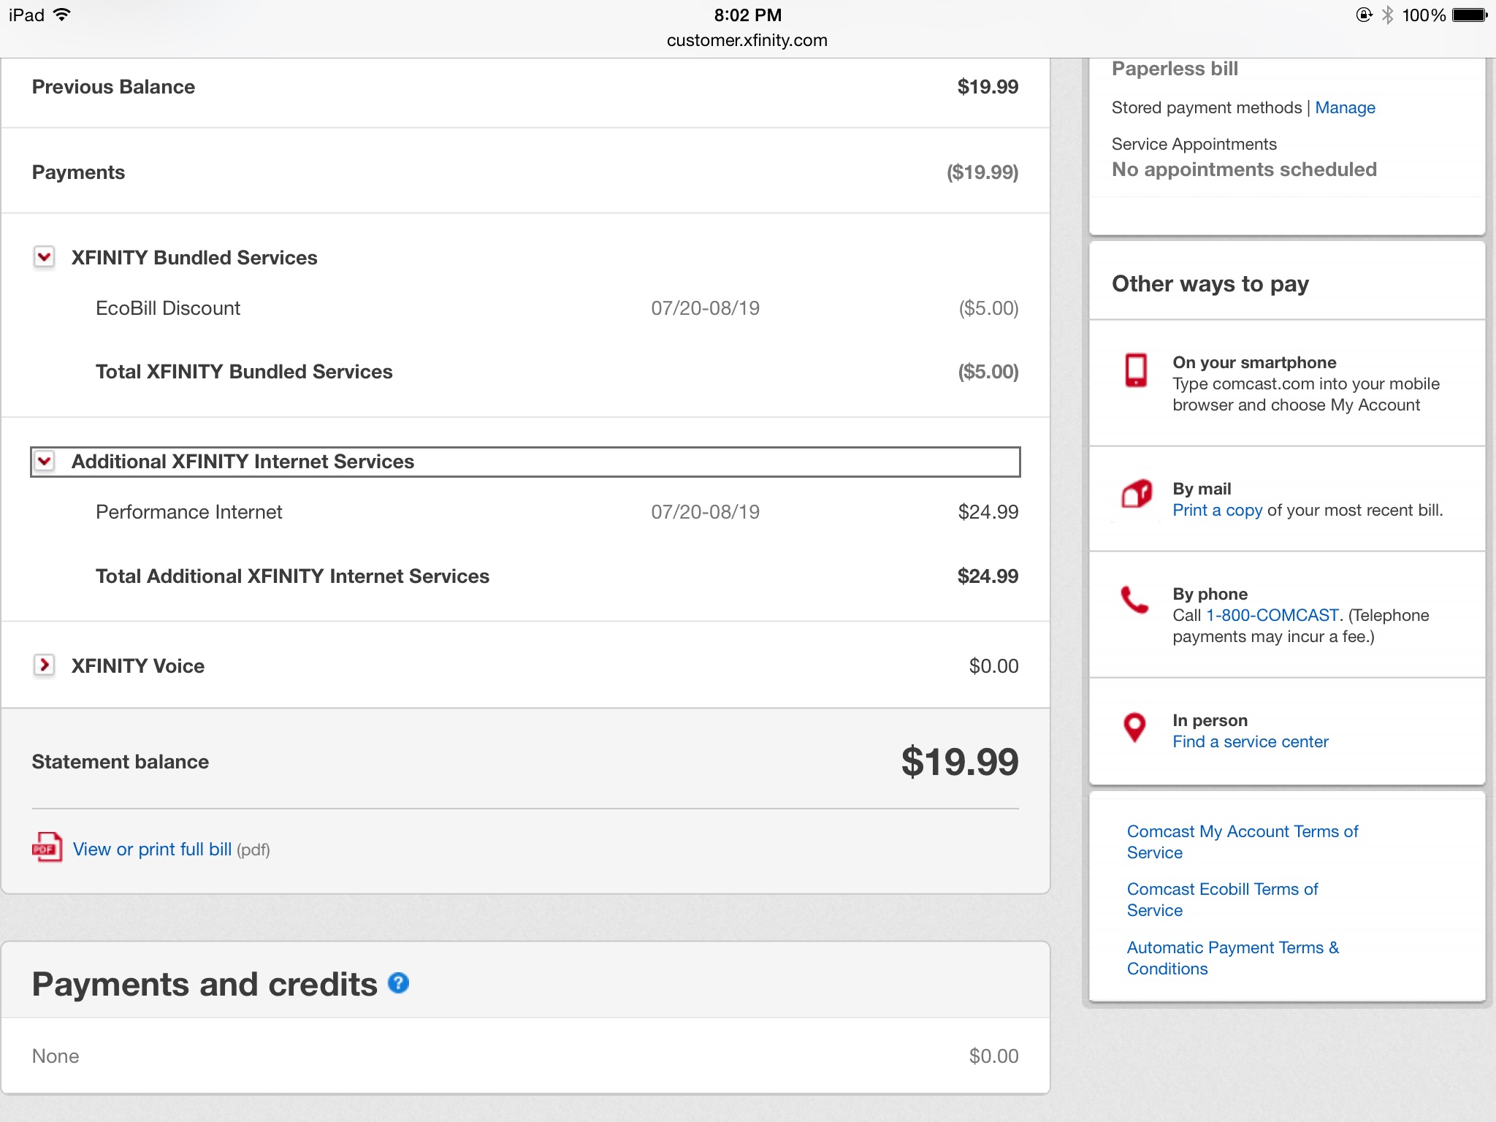The image size is (1496, 1122).
Task: Open Automatic Payment Terms & Conditions link
Action: pos(1232,958)
